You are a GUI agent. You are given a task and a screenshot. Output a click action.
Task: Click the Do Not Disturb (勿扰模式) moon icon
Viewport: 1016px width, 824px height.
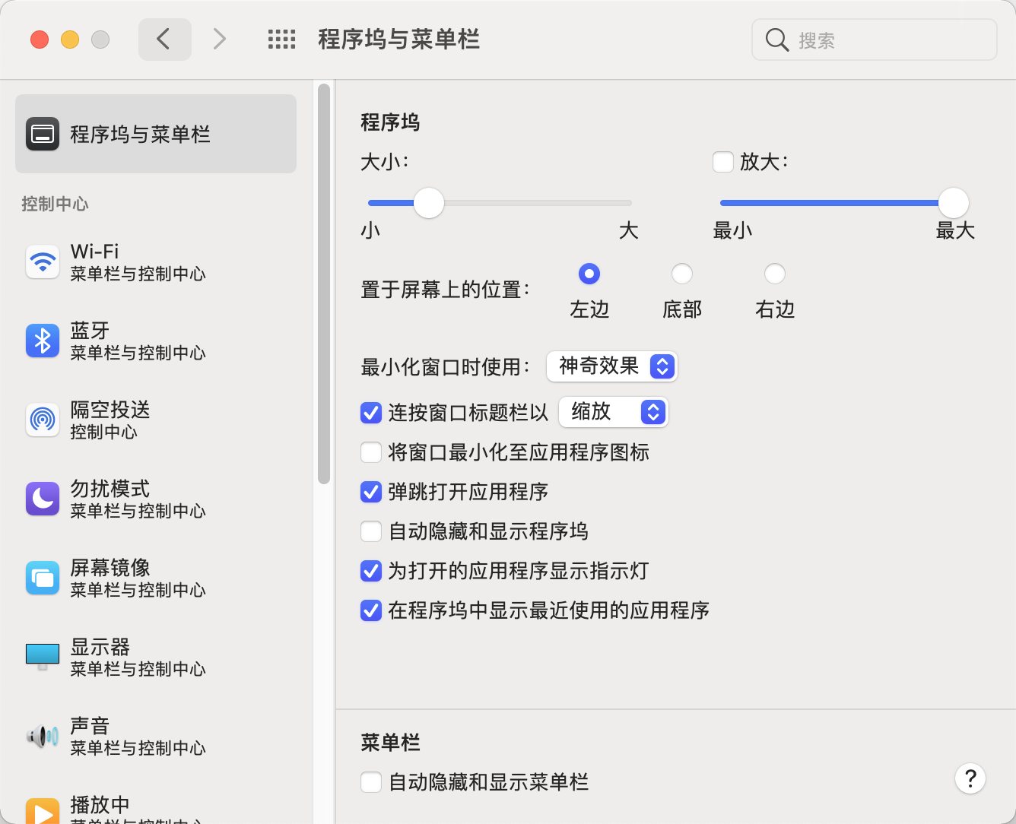[x=43, y=499]
